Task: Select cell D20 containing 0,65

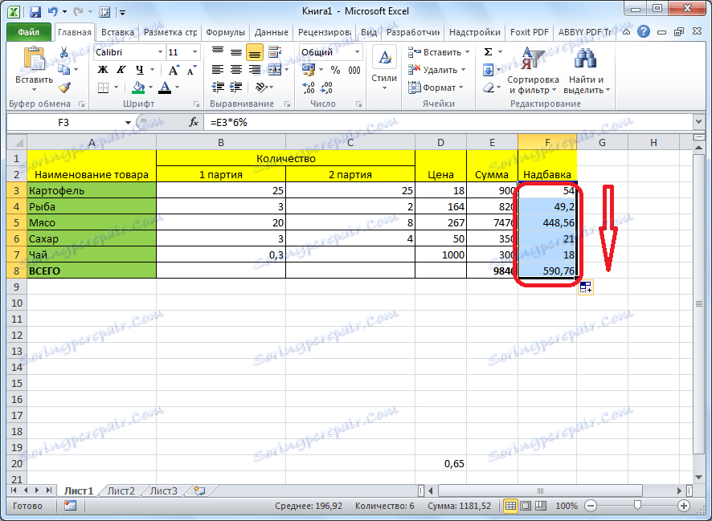Action: coord(440,463)
